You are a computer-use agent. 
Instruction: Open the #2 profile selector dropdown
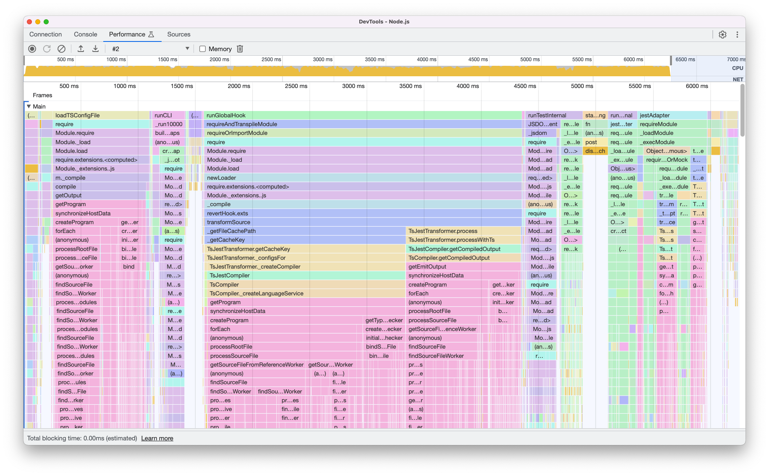pyautogui.click(x=150, y=49)
